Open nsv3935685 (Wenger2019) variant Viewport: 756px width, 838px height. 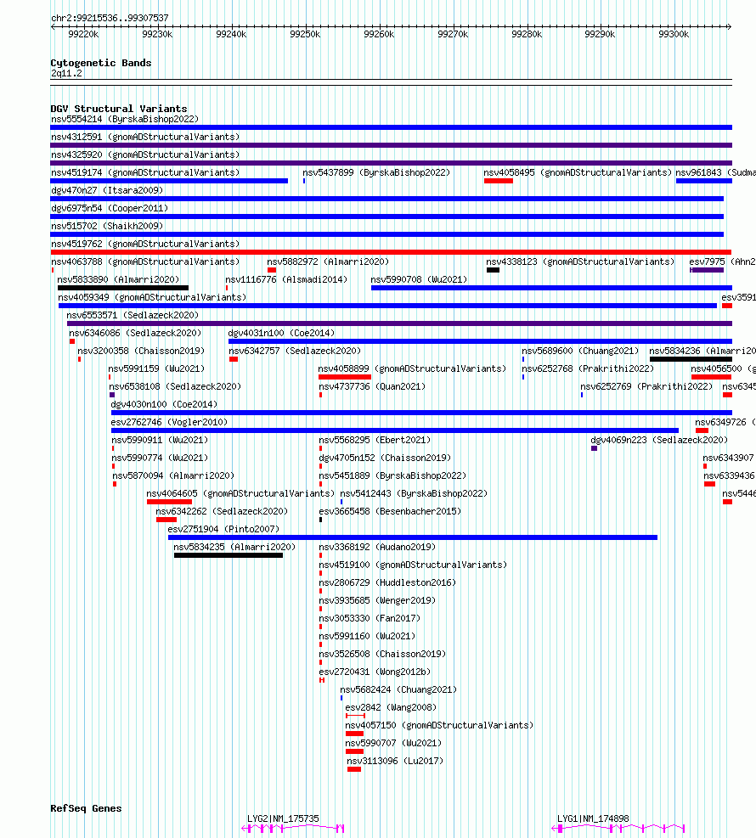[x=377, y=601]
